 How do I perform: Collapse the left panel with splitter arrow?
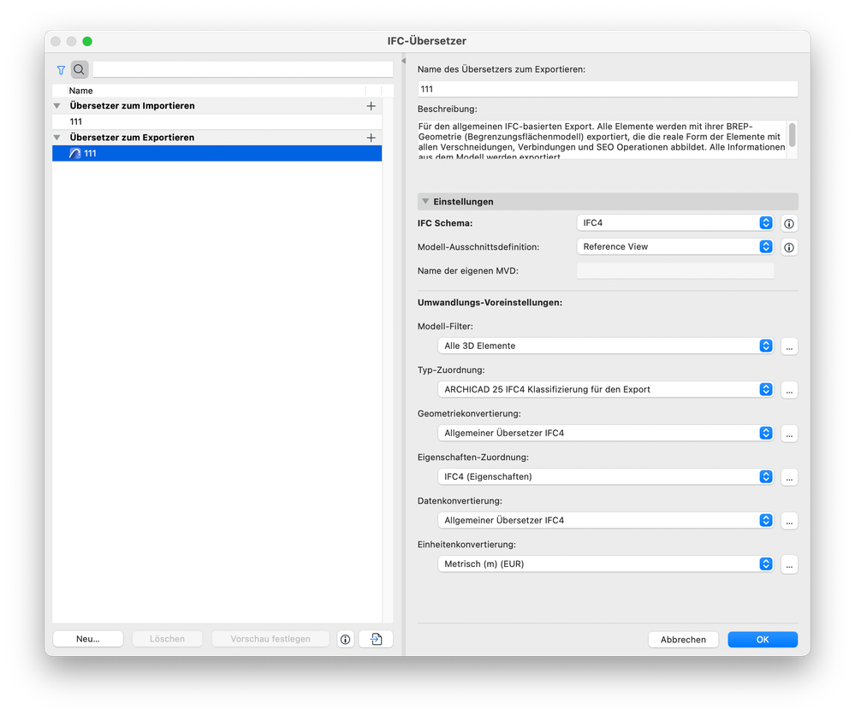403,61
